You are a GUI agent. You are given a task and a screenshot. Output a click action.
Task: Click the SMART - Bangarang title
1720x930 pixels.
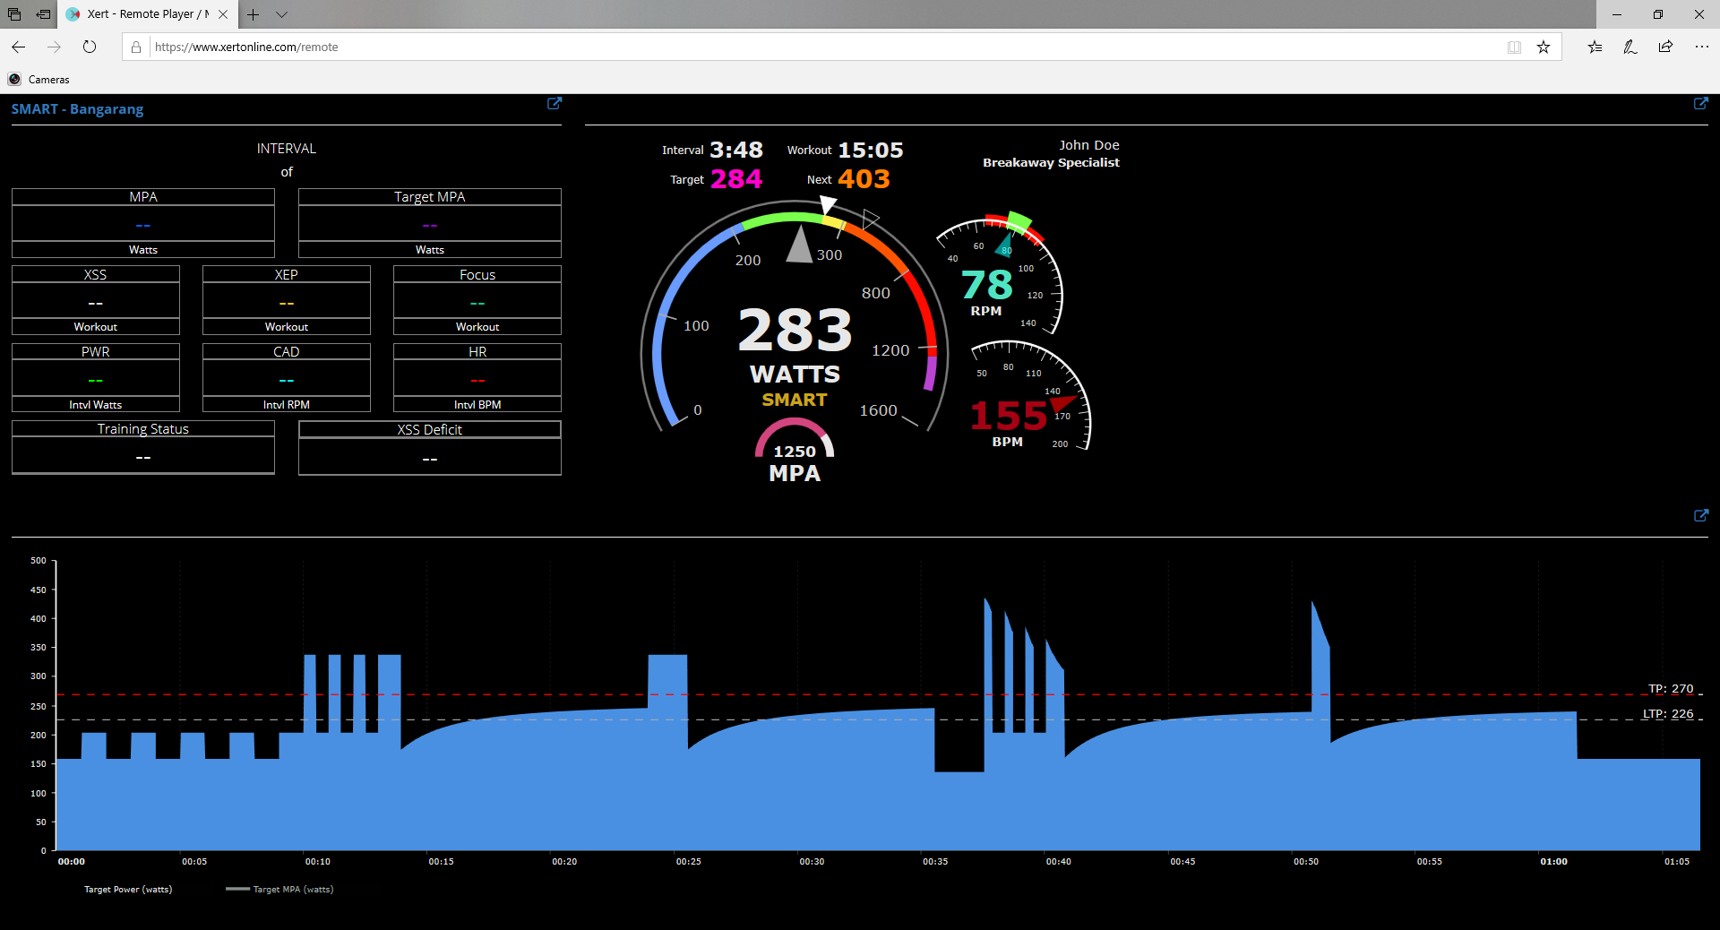point(77,109)
